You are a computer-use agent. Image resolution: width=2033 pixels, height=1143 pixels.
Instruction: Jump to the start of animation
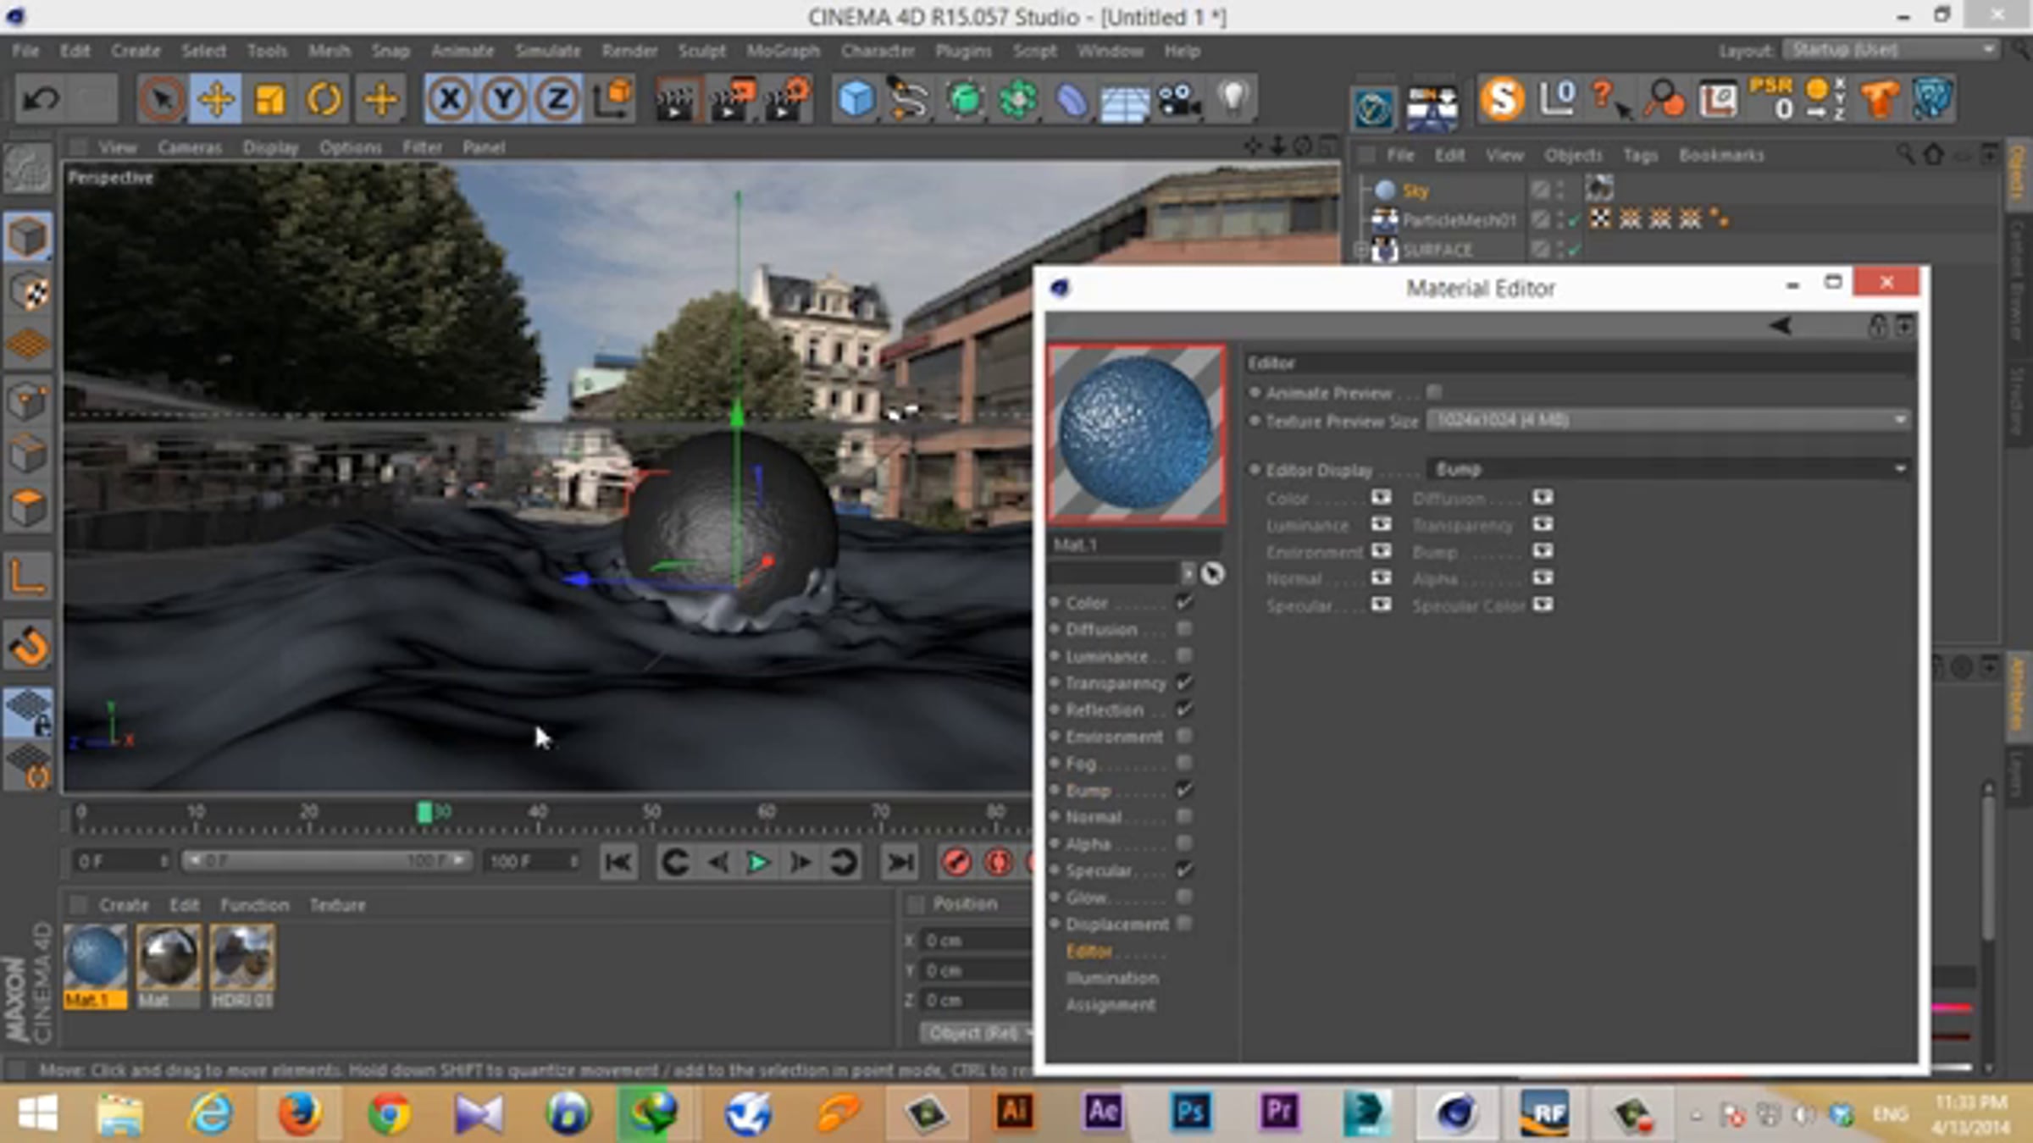point(618,863)
